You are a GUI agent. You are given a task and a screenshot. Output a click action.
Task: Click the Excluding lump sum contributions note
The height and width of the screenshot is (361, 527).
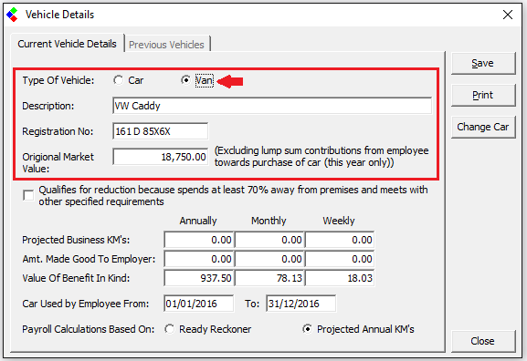coord(321,157)
